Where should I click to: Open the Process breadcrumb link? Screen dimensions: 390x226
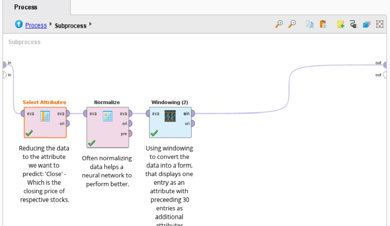pyautogui.click(x=36, y=25)
